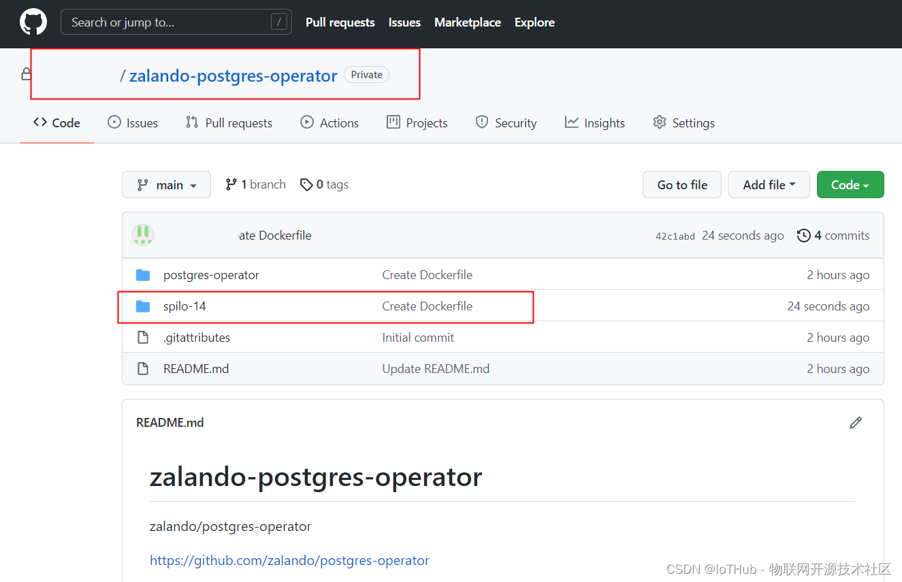Open the Initial commit message link

[x=418, y=338]
